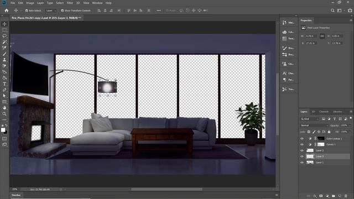Open the Filter menu
This screenshot has height=199, width=354.
click(70, 3)
